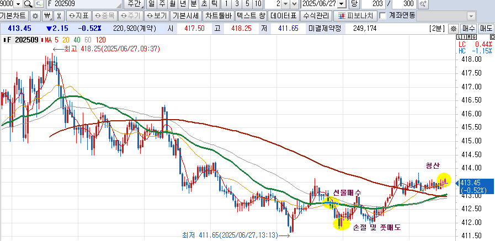Choose the 10 interval preset button
This screenshot has width=495, height=241.
click(258, 4)
